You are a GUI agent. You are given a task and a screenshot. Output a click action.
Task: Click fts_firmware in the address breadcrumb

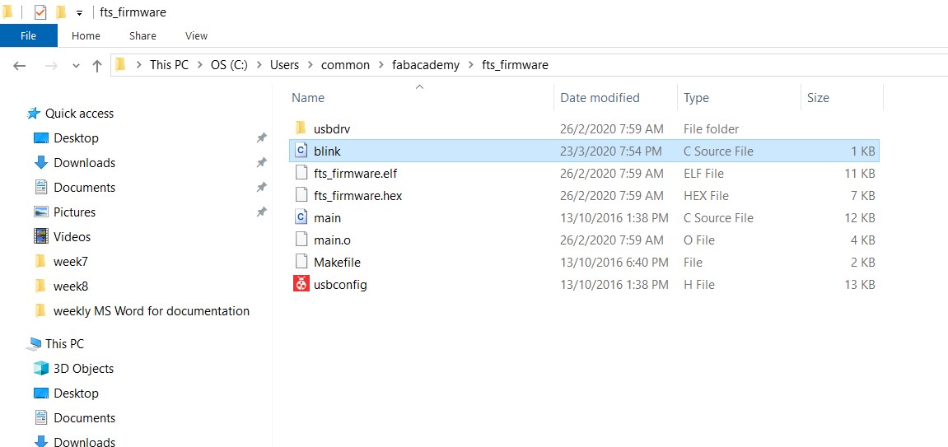(515, 65)
